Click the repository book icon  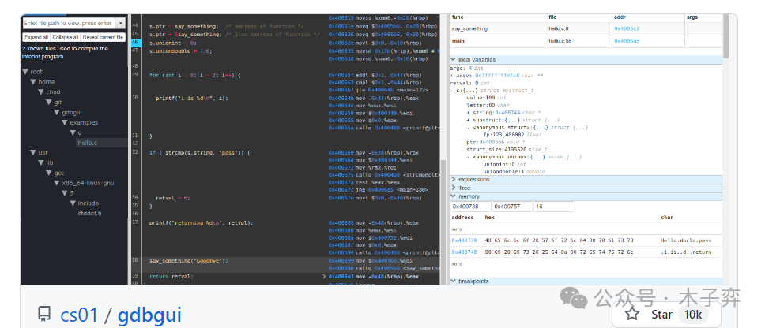click(44, 313)
